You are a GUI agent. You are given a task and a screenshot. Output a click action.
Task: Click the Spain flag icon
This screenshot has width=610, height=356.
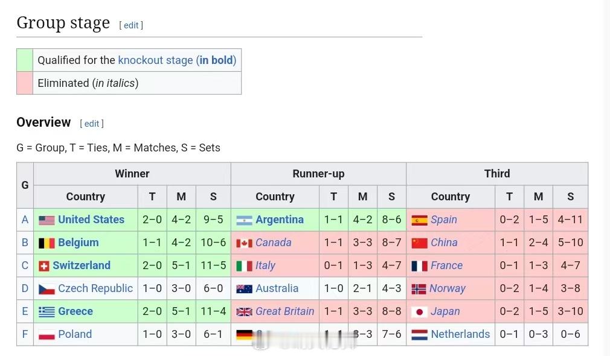419,220
